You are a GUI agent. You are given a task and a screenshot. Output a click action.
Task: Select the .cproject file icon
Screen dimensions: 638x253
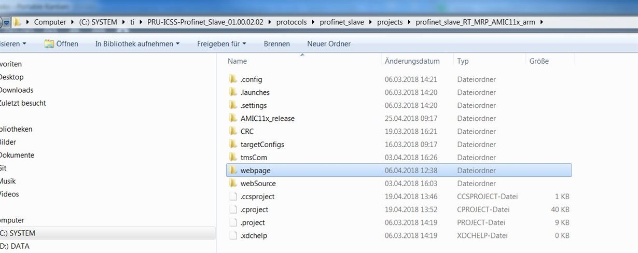coord(233,209)
